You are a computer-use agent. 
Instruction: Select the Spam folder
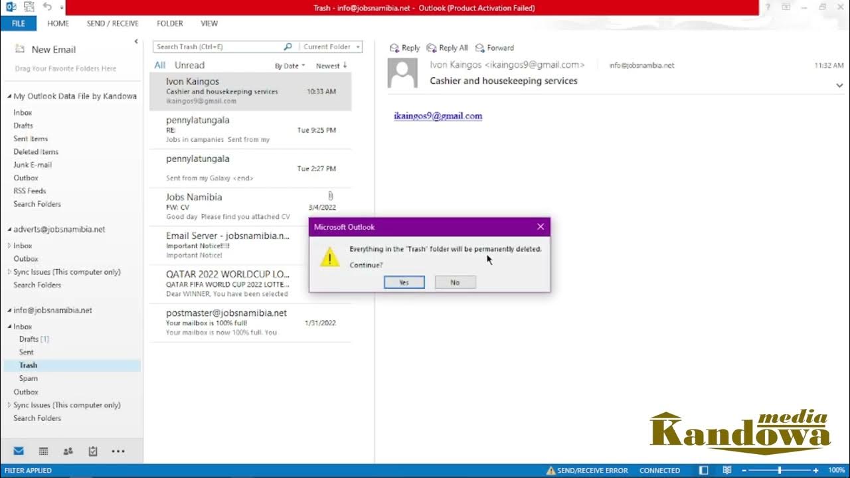coord(29,378)
